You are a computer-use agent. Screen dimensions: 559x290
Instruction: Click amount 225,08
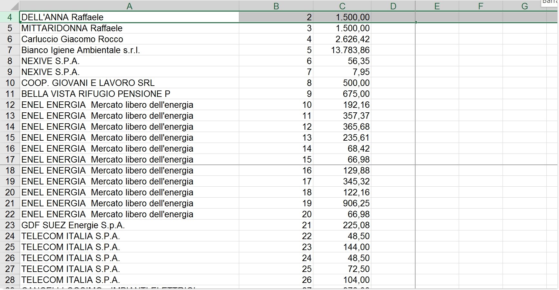[342, 225]
